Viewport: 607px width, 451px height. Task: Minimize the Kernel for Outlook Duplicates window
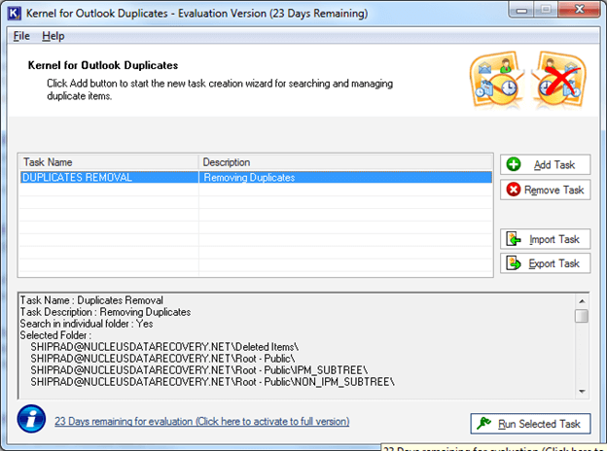(x=521, y=10)
